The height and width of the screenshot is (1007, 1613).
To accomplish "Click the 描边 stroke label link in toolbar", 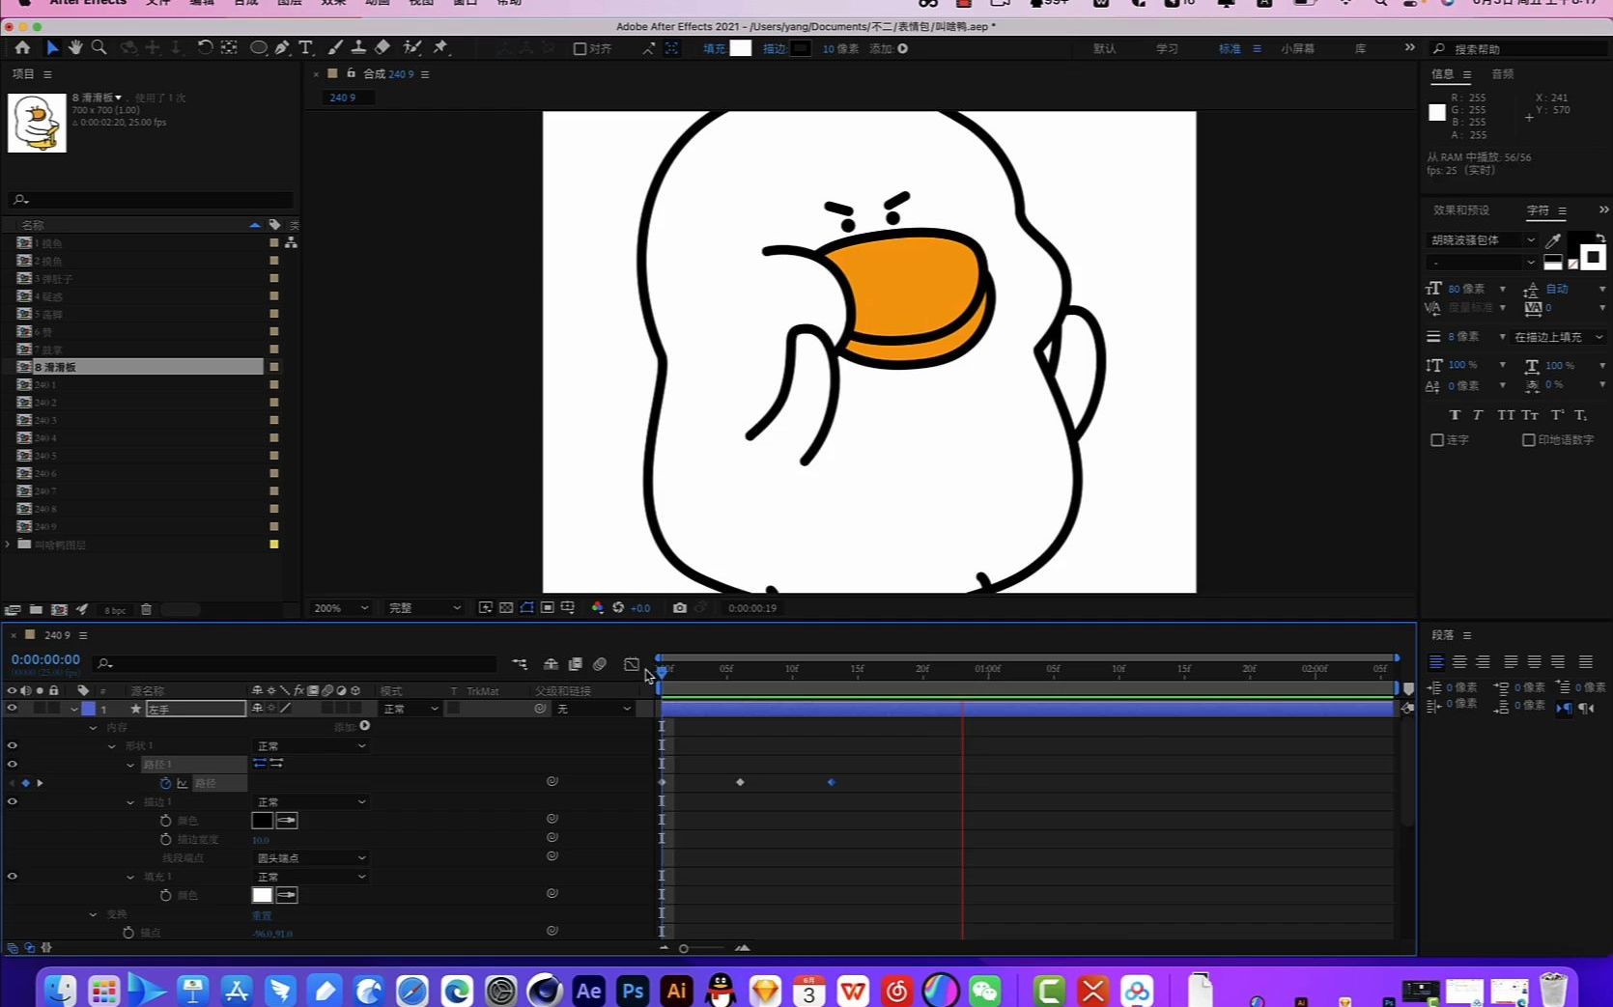I will click(x=775, y=48).
